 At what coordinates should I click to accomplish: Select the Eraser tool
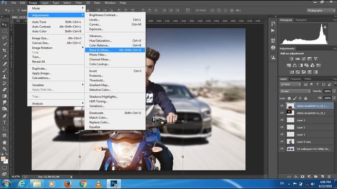tap(4, 90)
